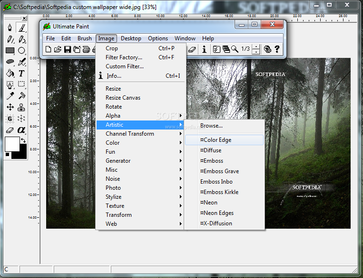
Task: Click the stacked windows toolbar icon
Action: pos(226,49)
